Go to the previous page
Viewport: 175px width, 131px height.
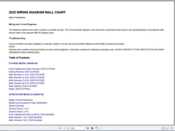click(x=64, y=128)
